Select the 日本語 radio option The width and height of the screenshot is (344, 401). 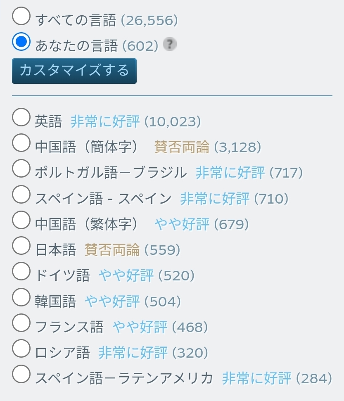point(21,246)
